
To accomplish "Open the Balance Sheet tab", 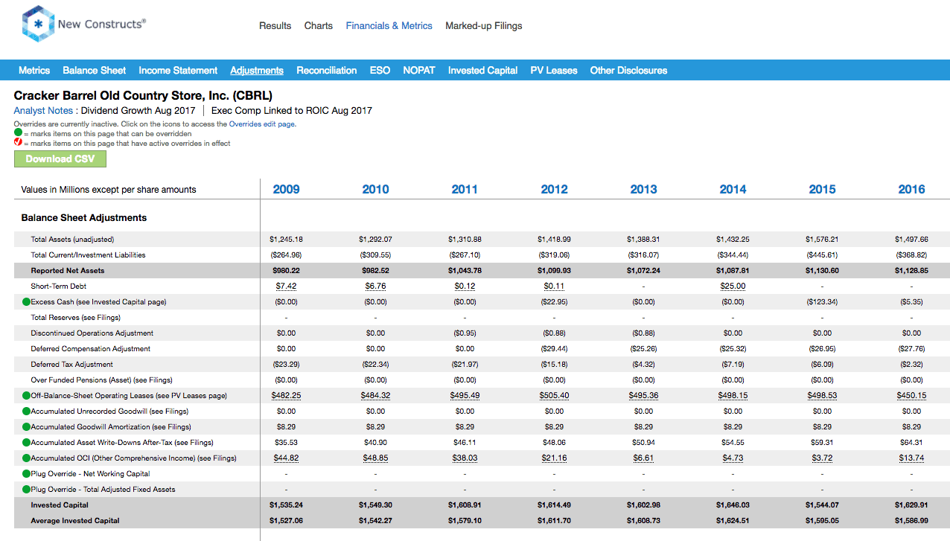I will (95, 71).
